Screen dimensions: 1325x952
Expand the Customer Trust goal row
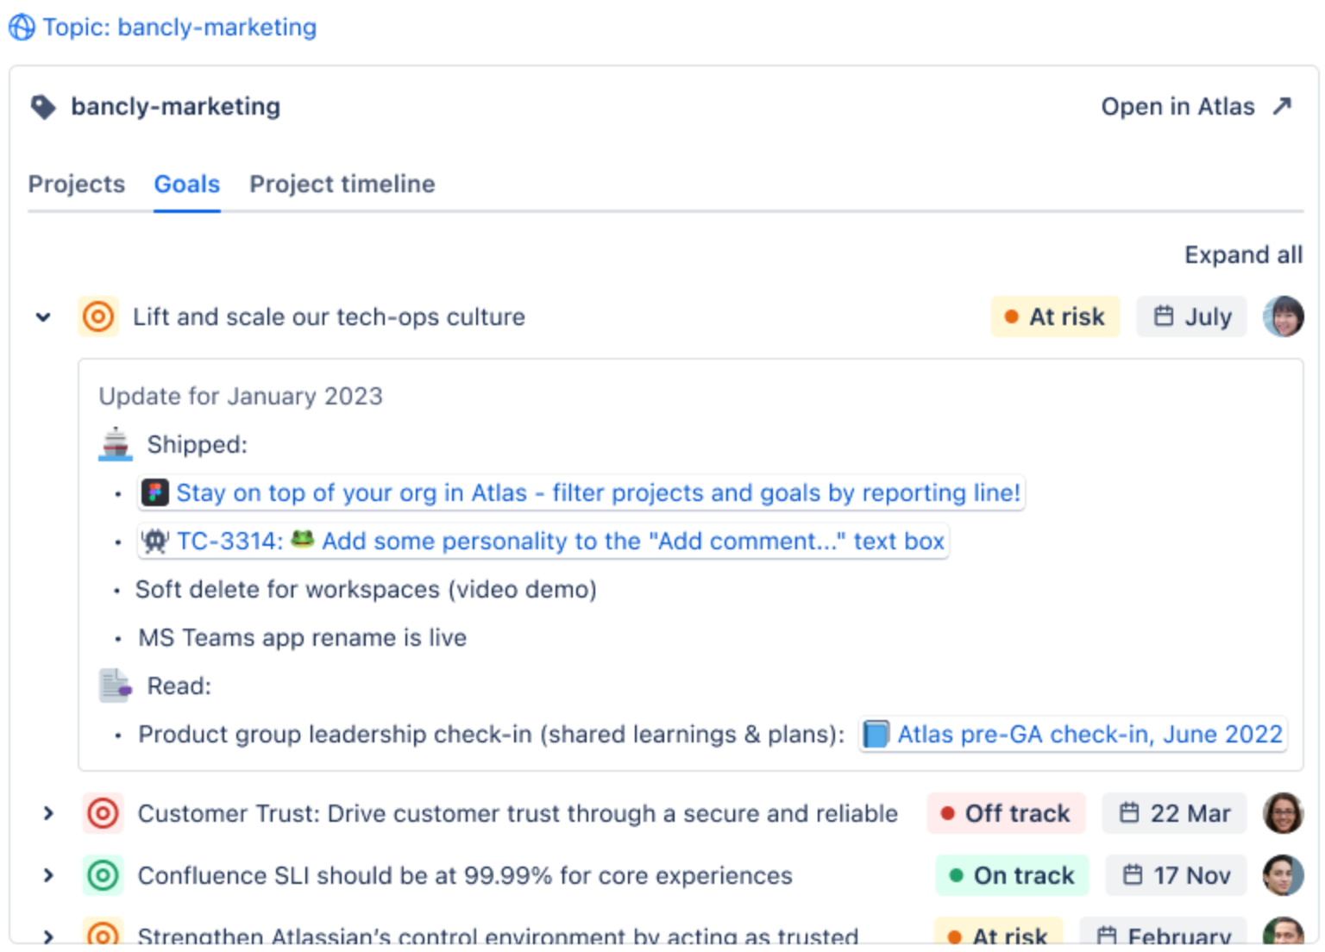48,813
